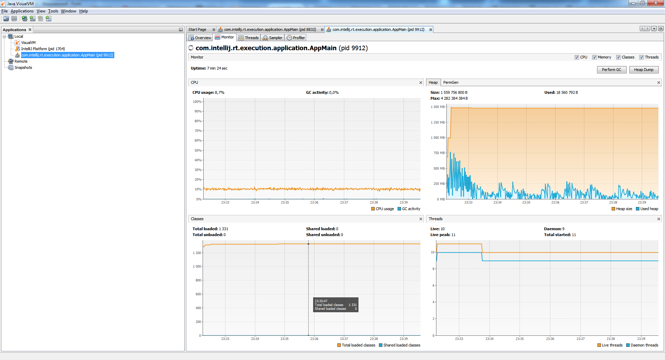The image size is (665, 360).
Task: Click the Used heap blue legend swatch
Action: tap(638, 209)
